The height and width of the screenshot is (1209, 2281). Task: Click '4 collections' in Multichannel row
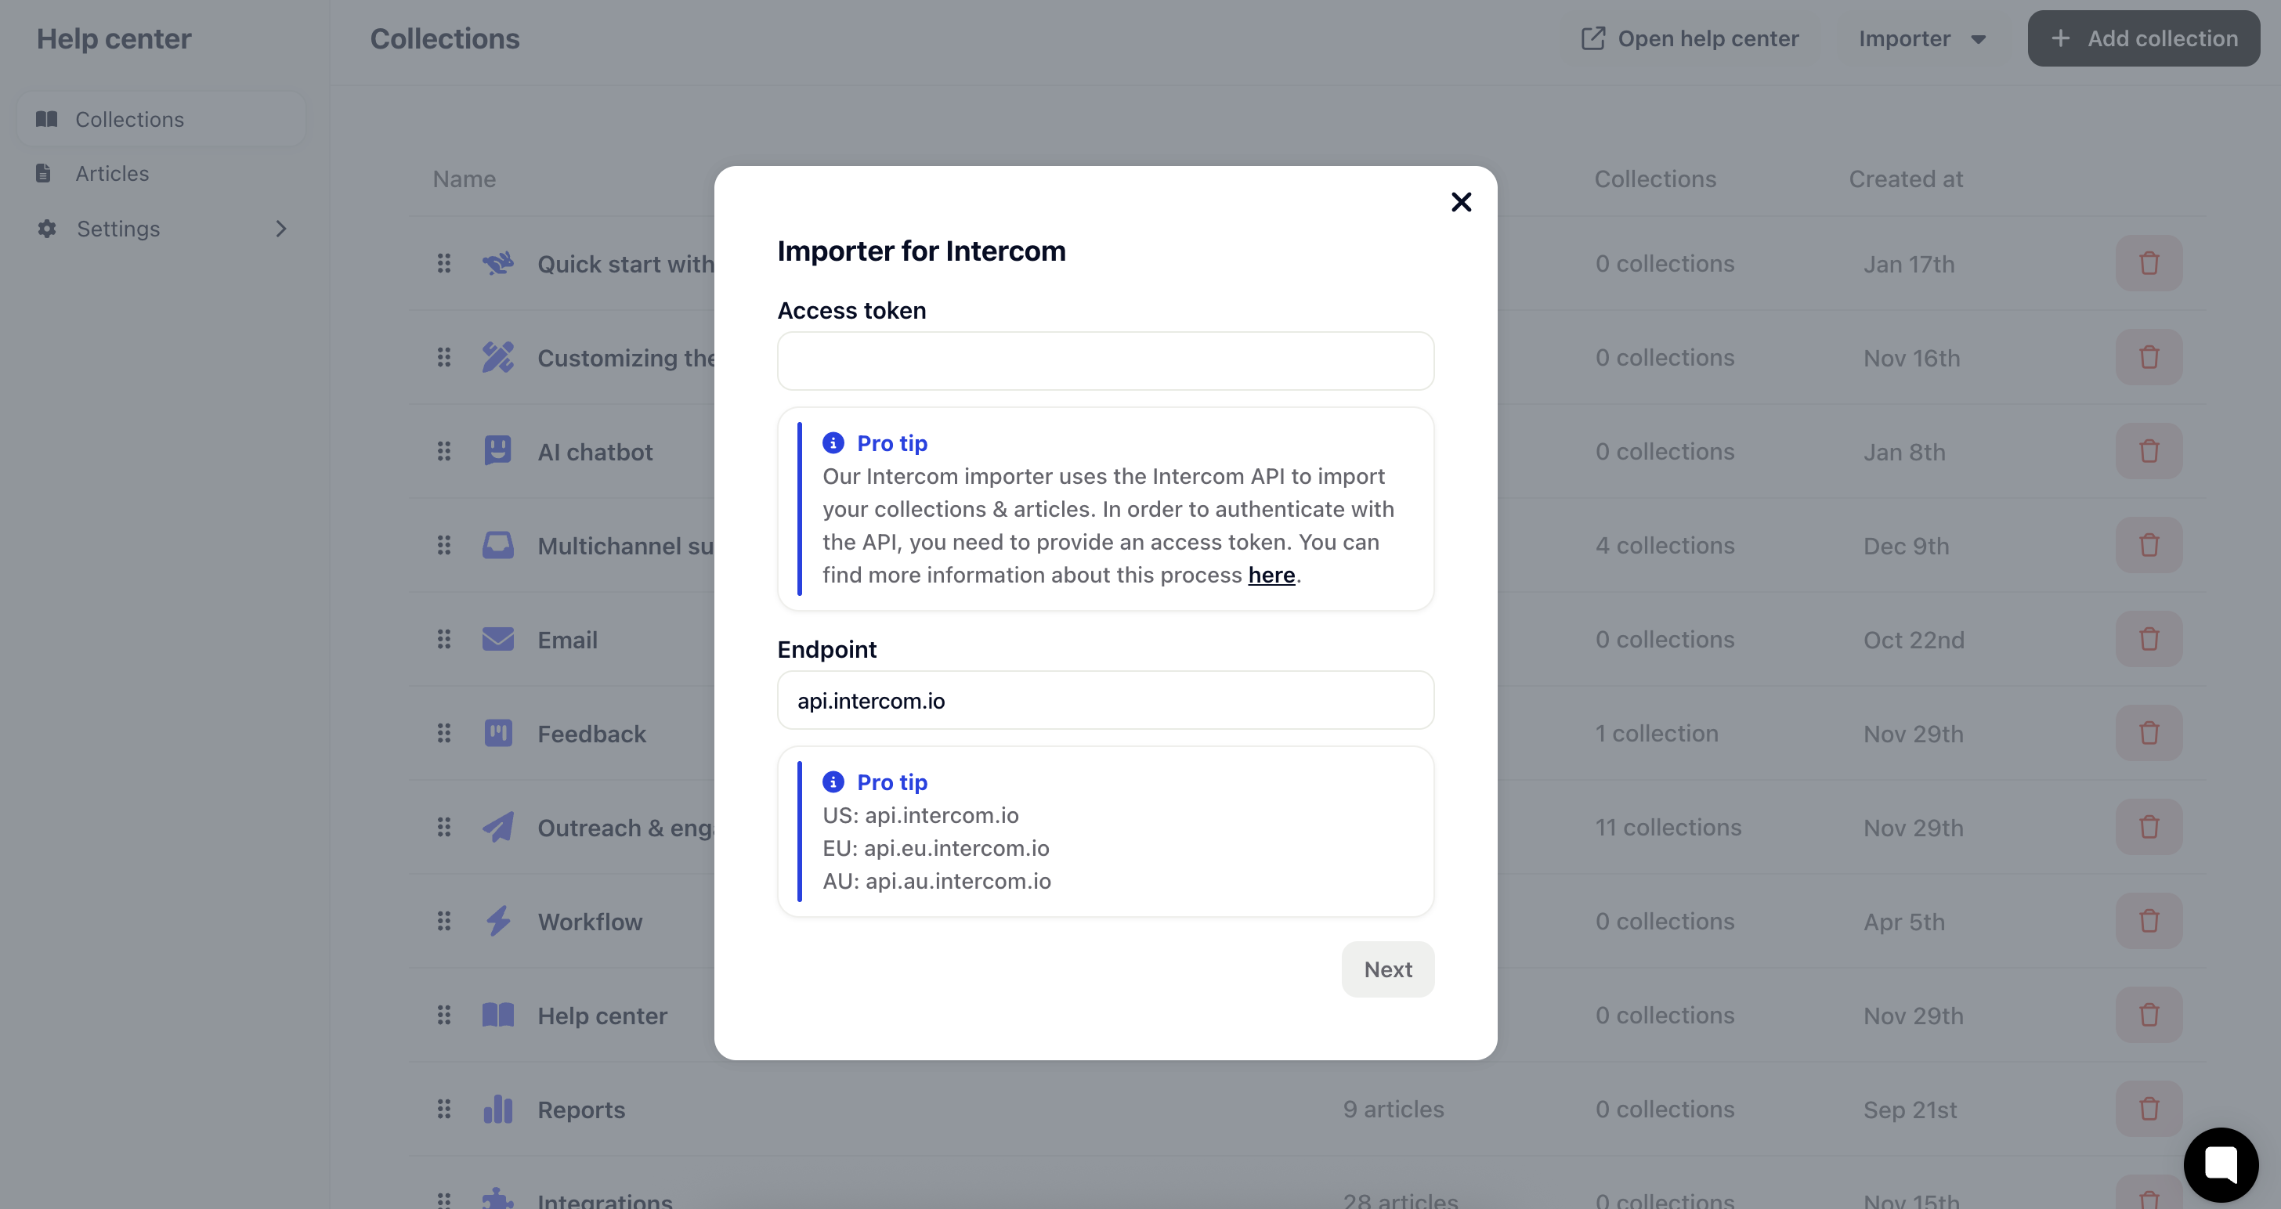pos(1665,545)
